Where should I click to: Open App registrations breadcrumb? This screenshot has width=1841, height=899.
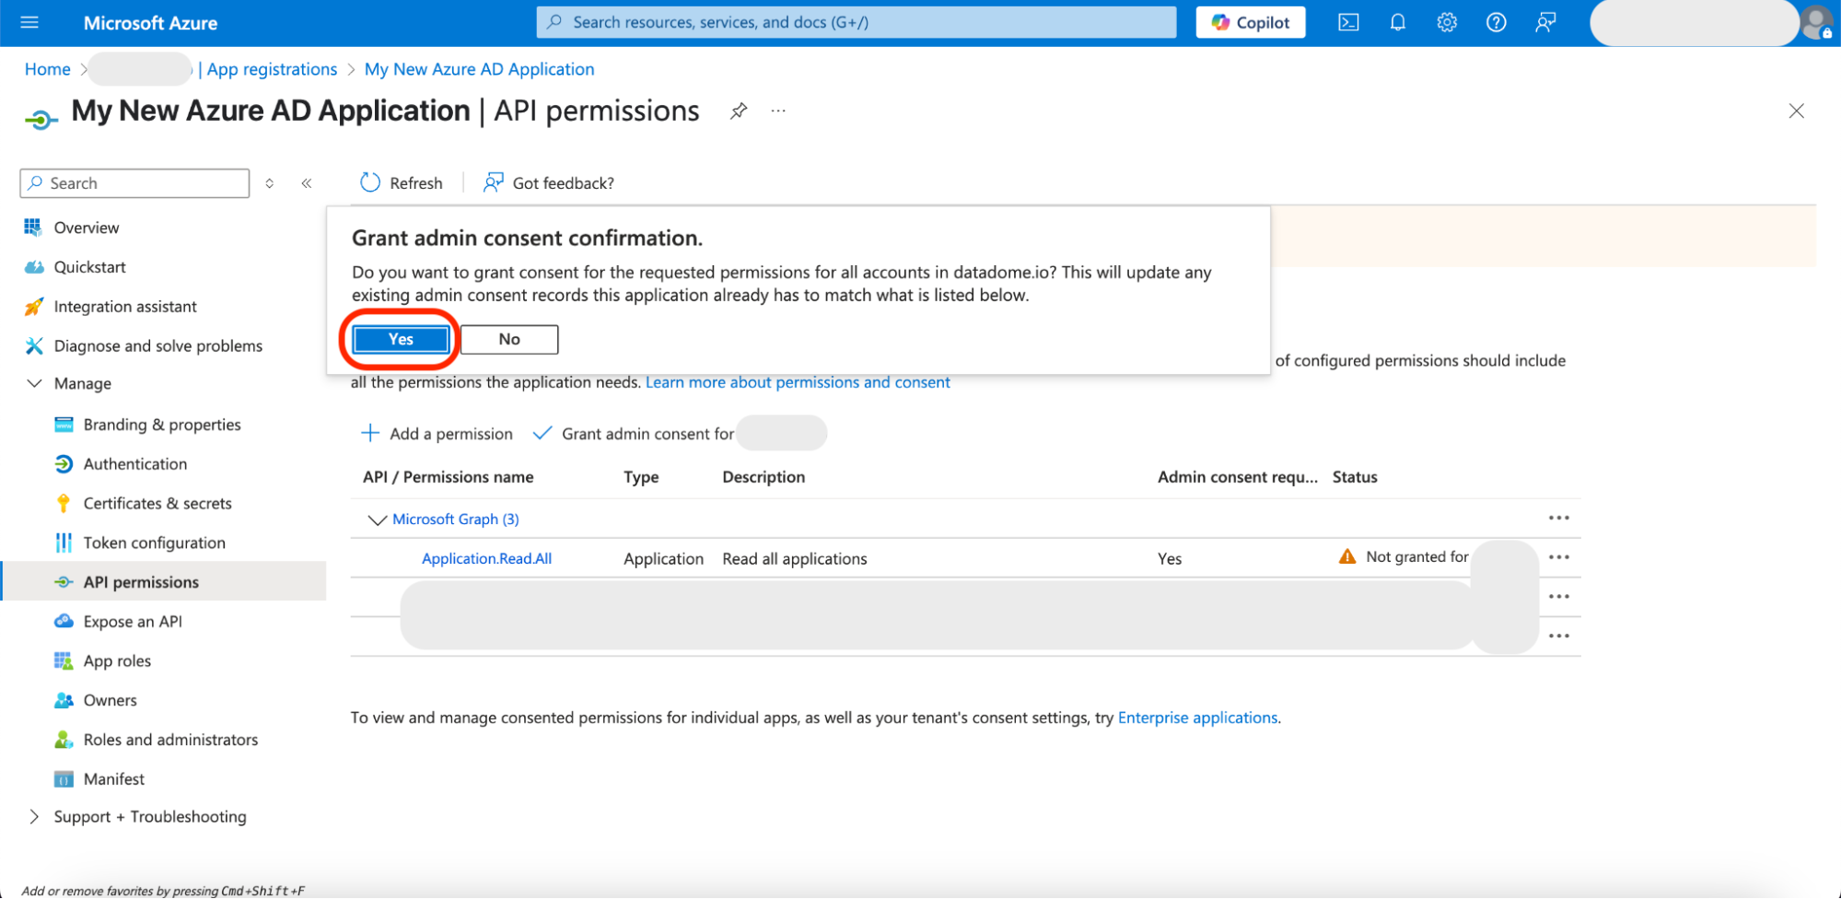[273, 69]
